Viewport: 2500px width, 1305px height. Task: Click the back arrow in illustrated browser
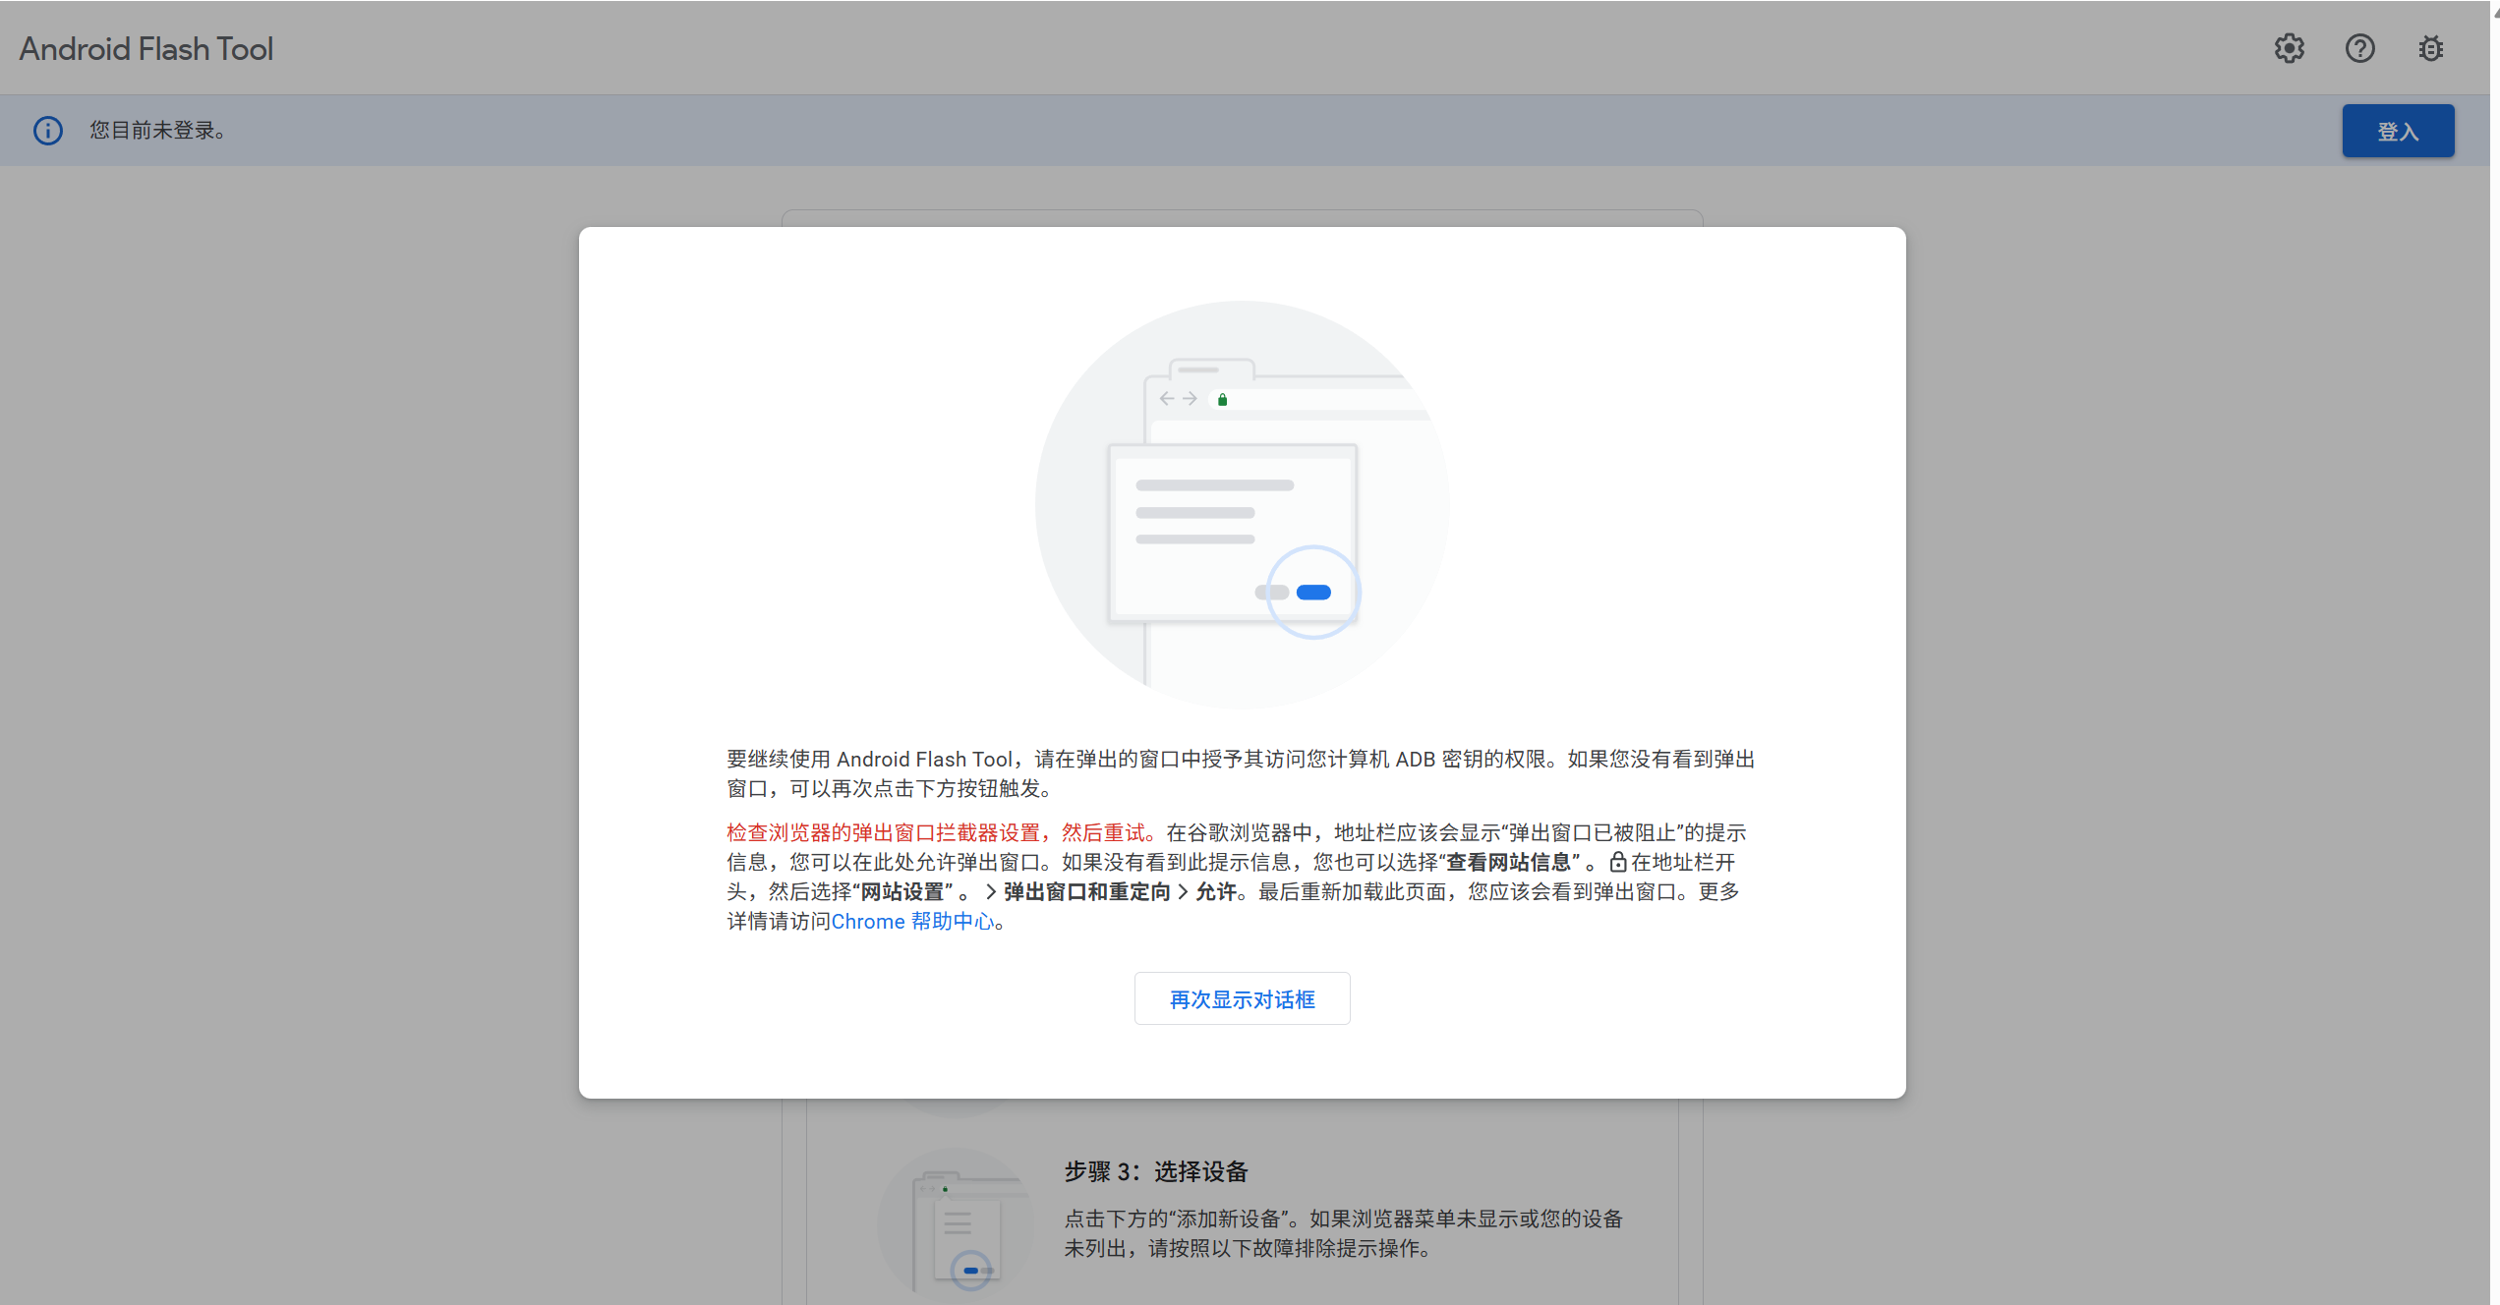click(1167, 398)
